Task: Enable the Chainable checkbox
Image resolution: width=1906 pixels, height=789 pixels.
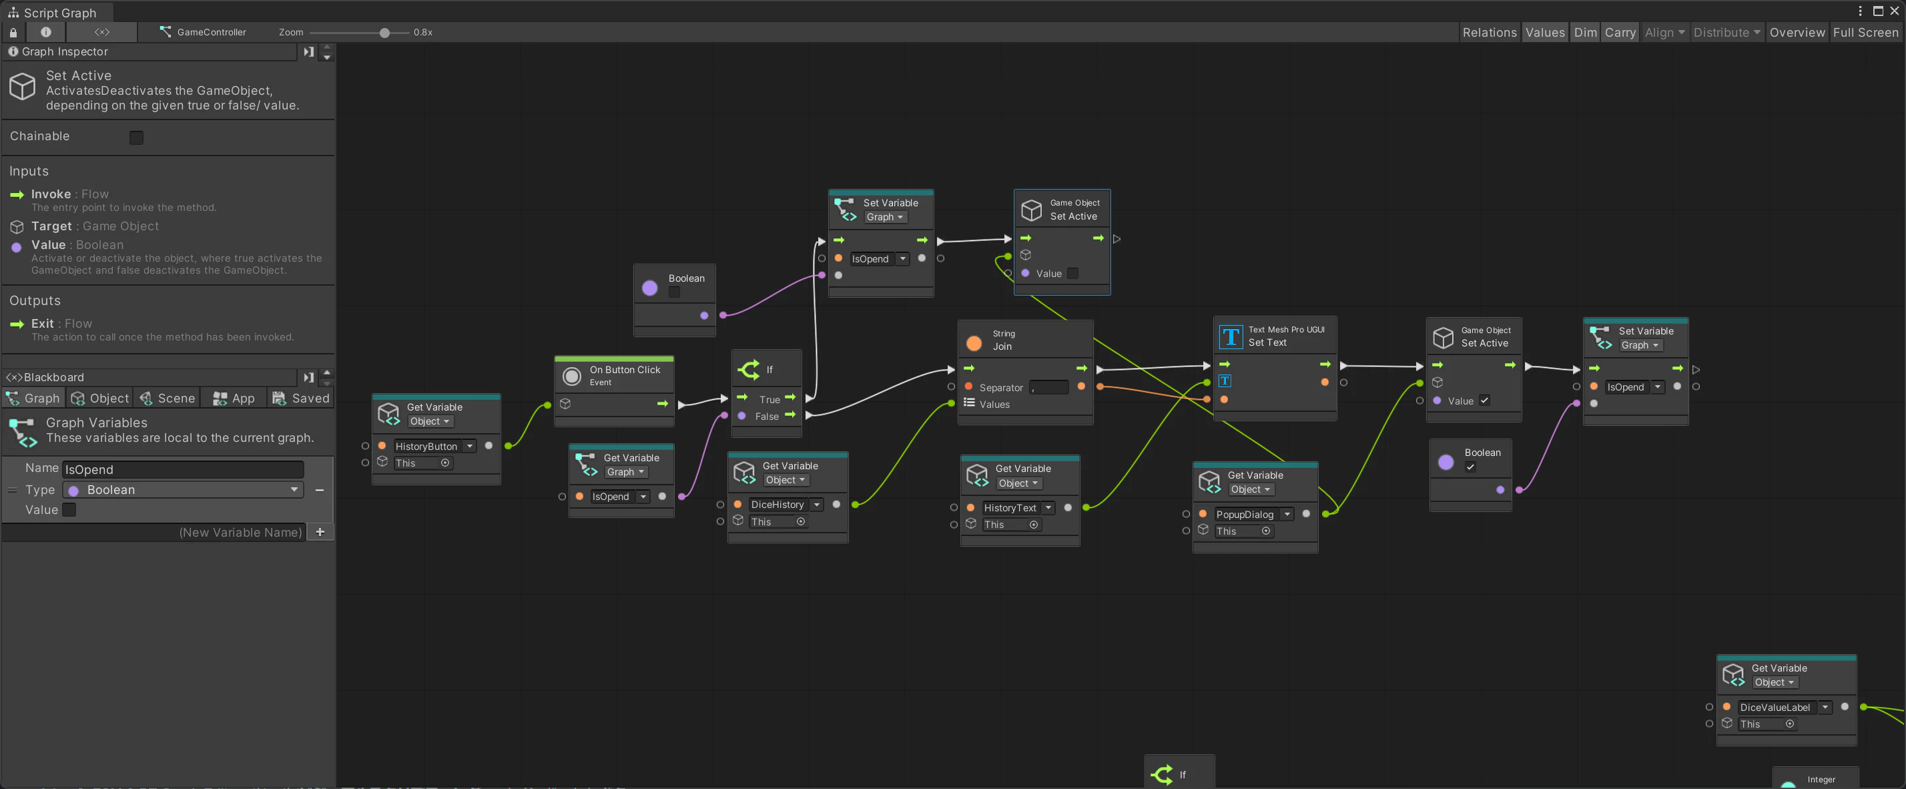Action: [136, 138]
